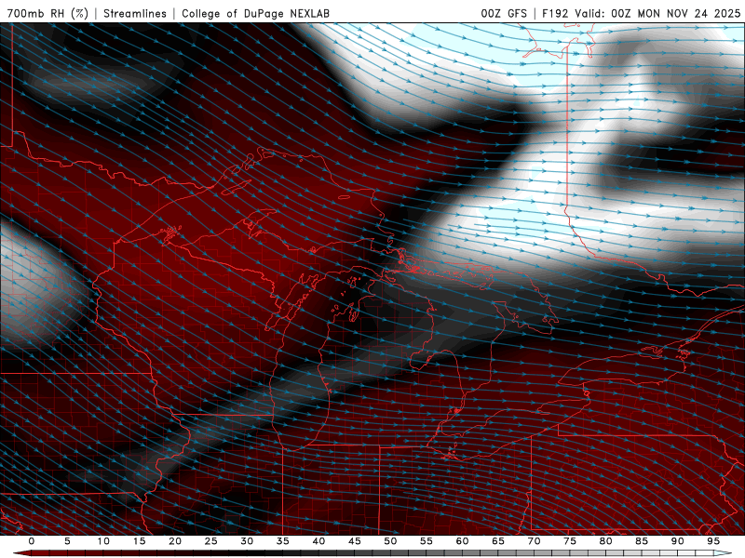Click the '45' colorbar scale label
This screenshot has height=558, width=745.
tap(355, 541)
